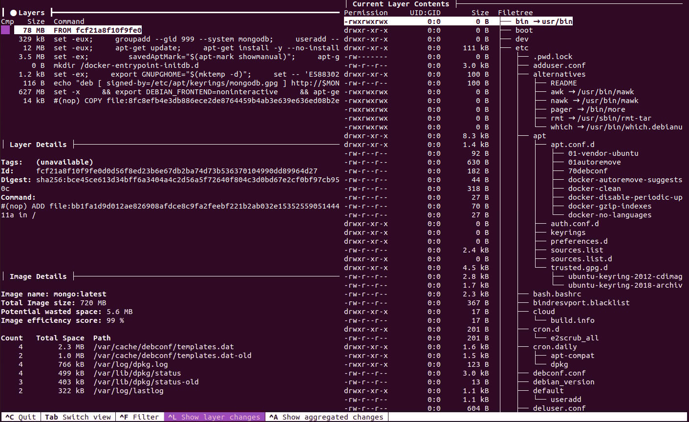The image size is (689, 422).
Task: Select the bindresvport.blacklist file
Action: tap(581, 303)
